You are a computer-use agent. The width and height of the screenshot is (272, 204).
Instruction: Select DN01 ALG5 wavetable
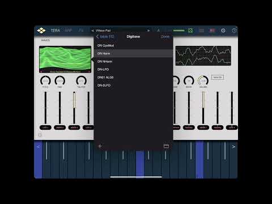pos(133,77)
